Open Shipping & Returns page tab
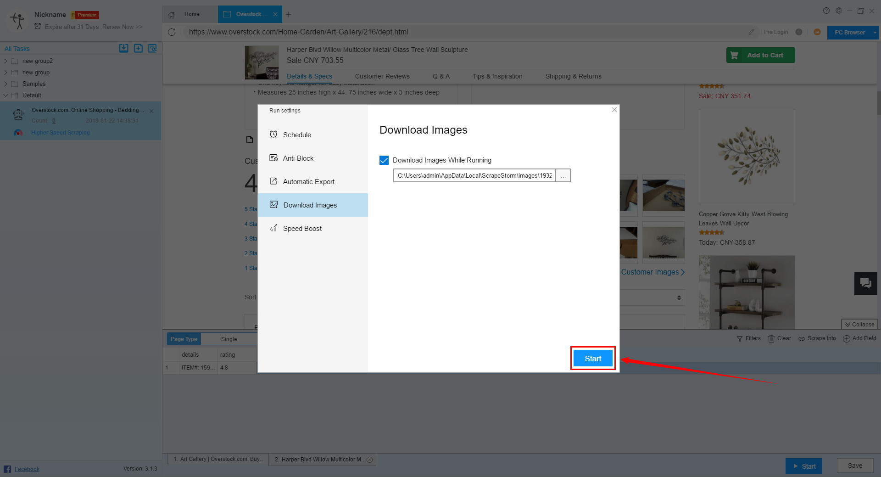 (x=573, y=76)
